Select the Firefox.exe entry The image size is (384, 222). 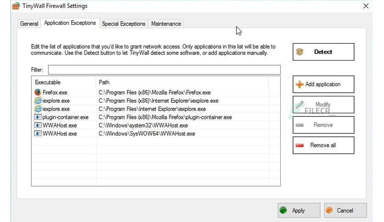tap(55, 92)
